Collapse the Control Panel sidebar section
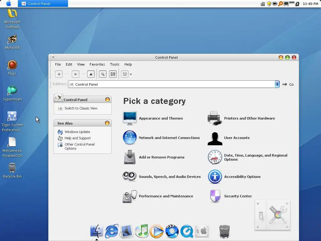321x241 pixels. click(x=107, y=99)
